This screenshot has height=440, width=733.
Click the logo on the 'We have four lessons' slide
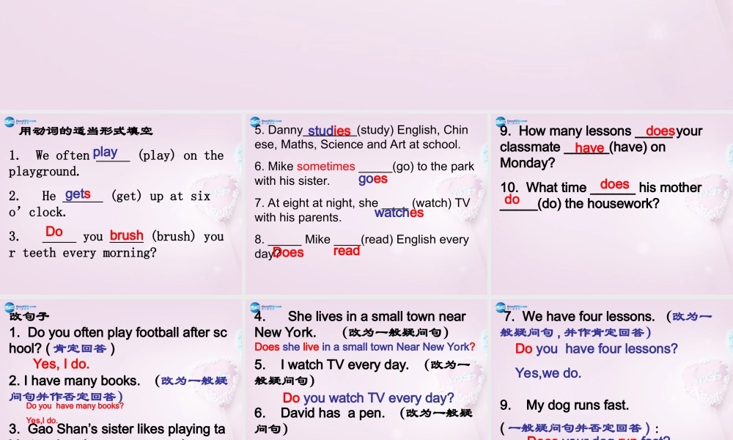pos(510,307)
